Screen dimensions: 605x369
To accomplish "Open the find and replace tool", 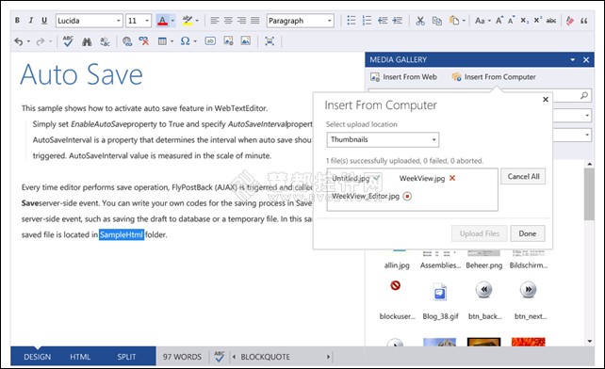I will pos(105,40).
